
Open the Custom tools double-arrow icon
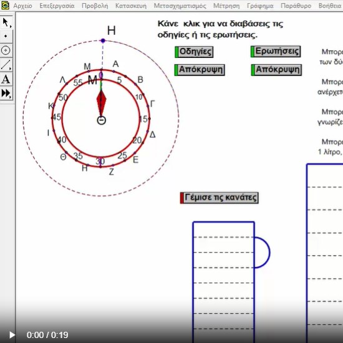pos(6,94)
